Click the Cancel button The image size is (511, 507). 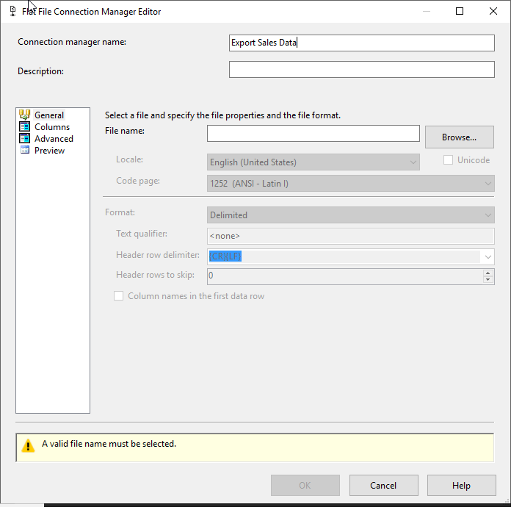click(383, 485)
